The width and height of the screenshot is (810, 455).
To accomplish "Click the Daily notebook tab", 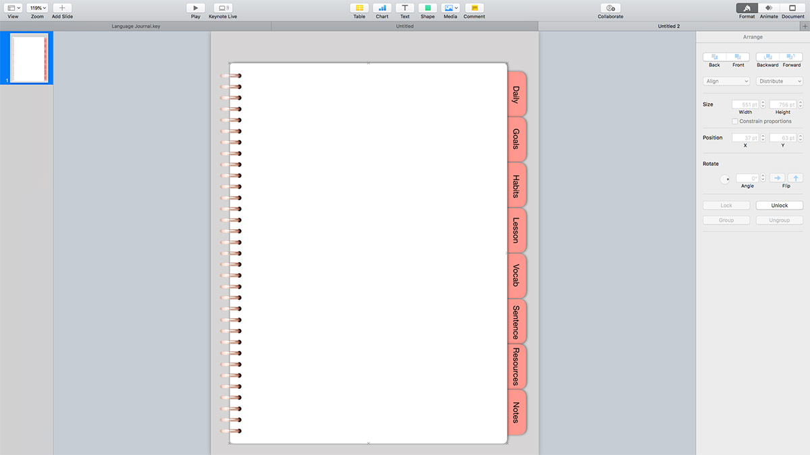I will (516, 94).
